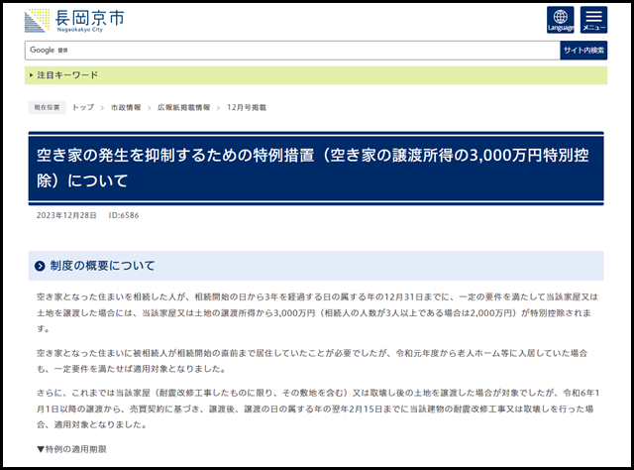Expand the 注目キーワード bar
Viewport: 634px width, 470px height.
[316, 75]
